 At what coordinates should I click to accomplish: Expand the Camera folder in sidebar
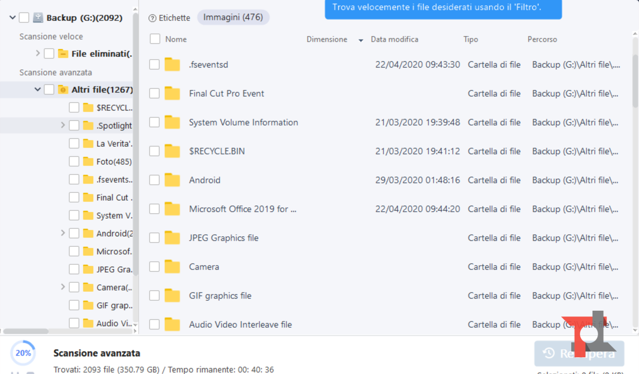click(63, 287)
